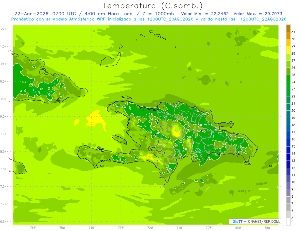Pick the gray legend band between 6 and 7

[x=288, y=207]
